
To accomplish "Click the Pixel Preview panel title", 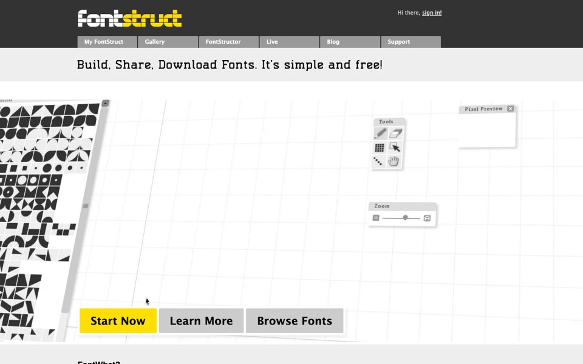I will (484, 109).
